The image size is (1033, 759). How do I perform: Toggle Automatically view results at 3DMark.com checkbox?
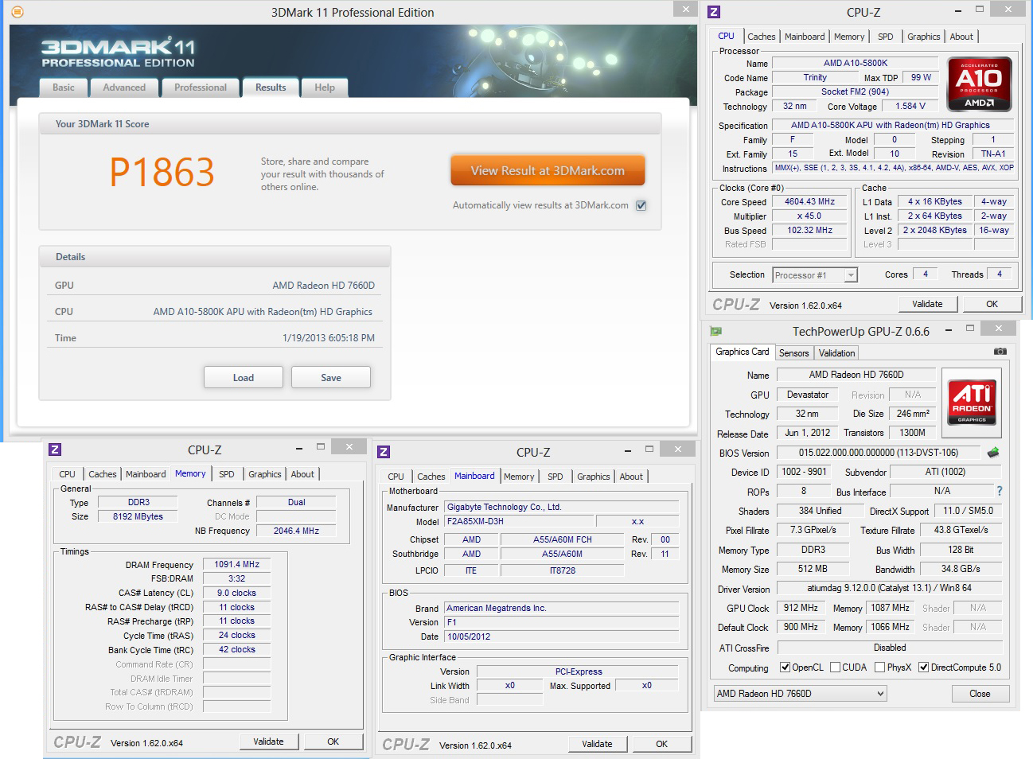tap(641, 205)
